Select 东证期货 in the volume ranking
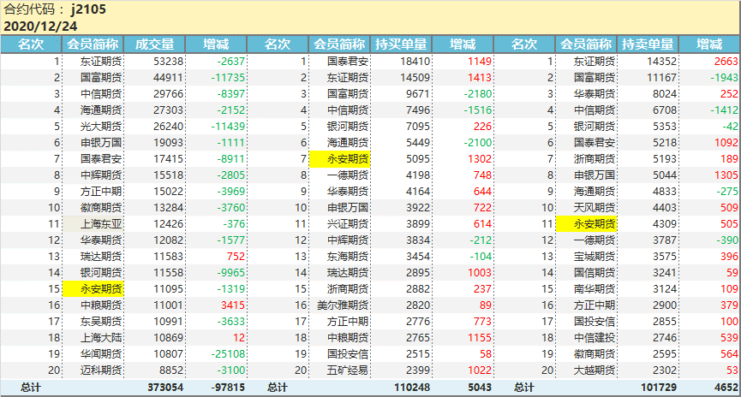 pos(101,62)
